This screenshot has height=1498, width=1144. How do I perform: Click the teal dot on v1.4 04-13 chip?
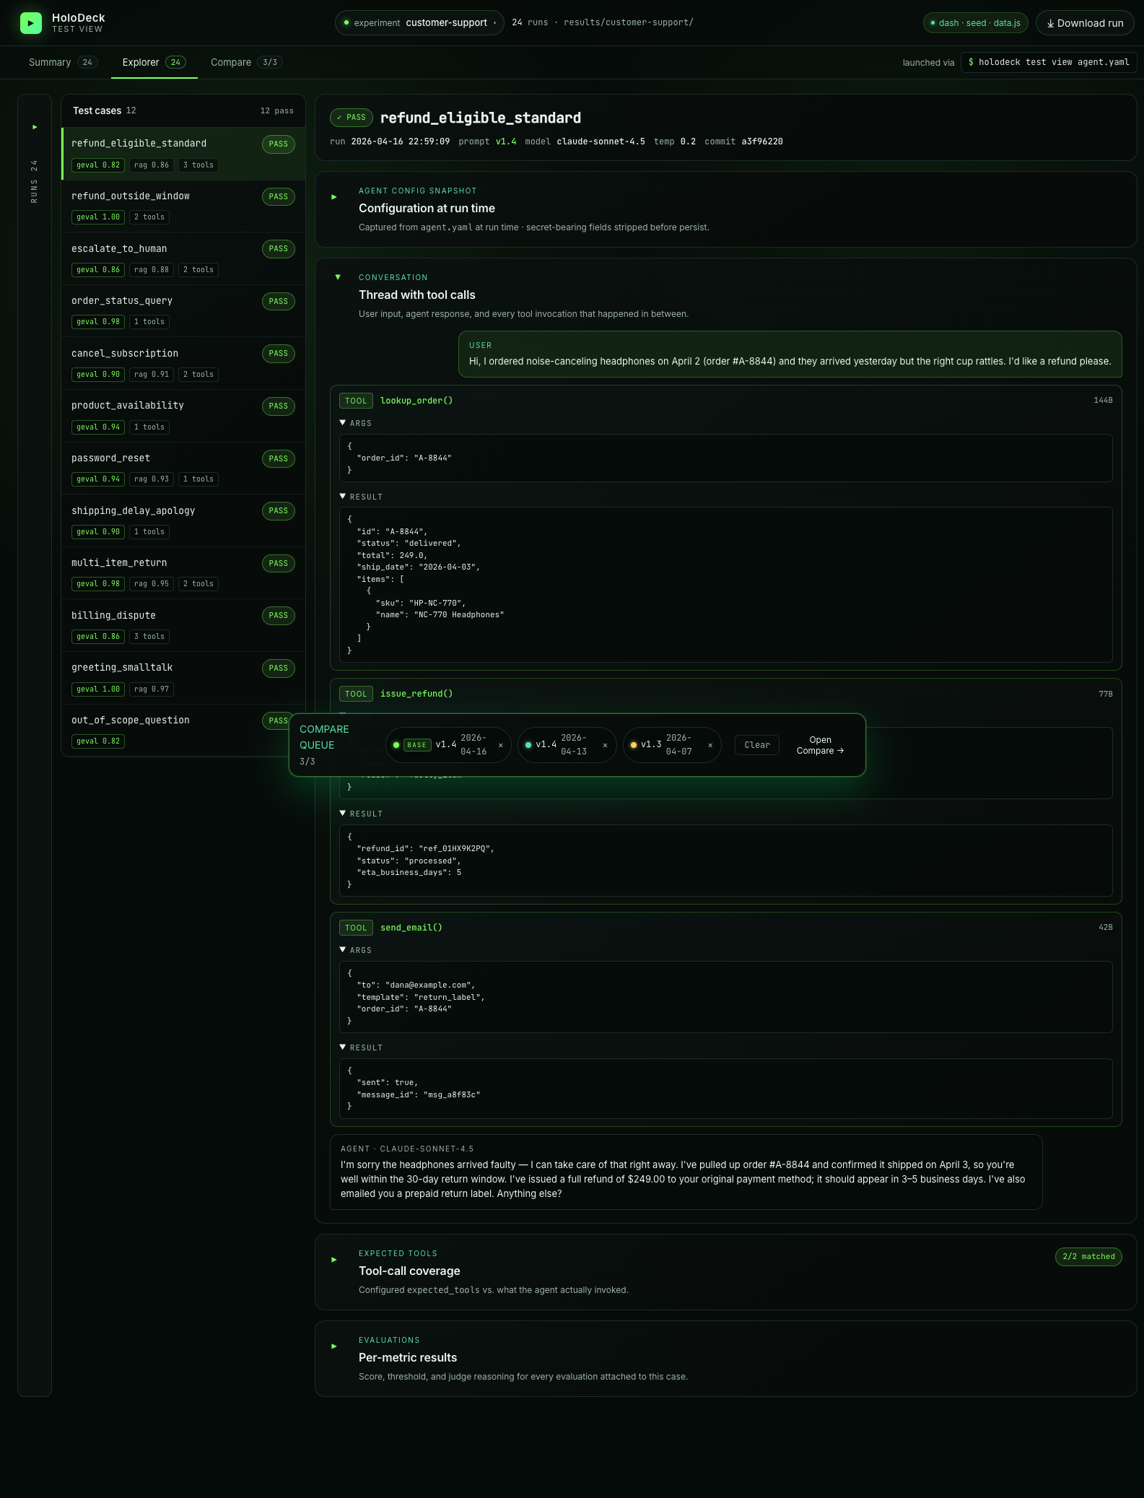[528, 745]
